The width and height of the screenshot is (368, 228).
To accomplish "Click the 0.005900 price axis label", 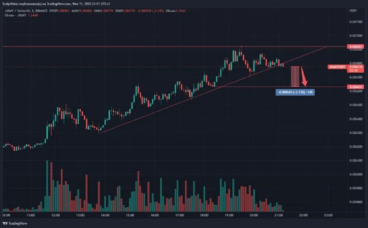I will coord(356,188).
